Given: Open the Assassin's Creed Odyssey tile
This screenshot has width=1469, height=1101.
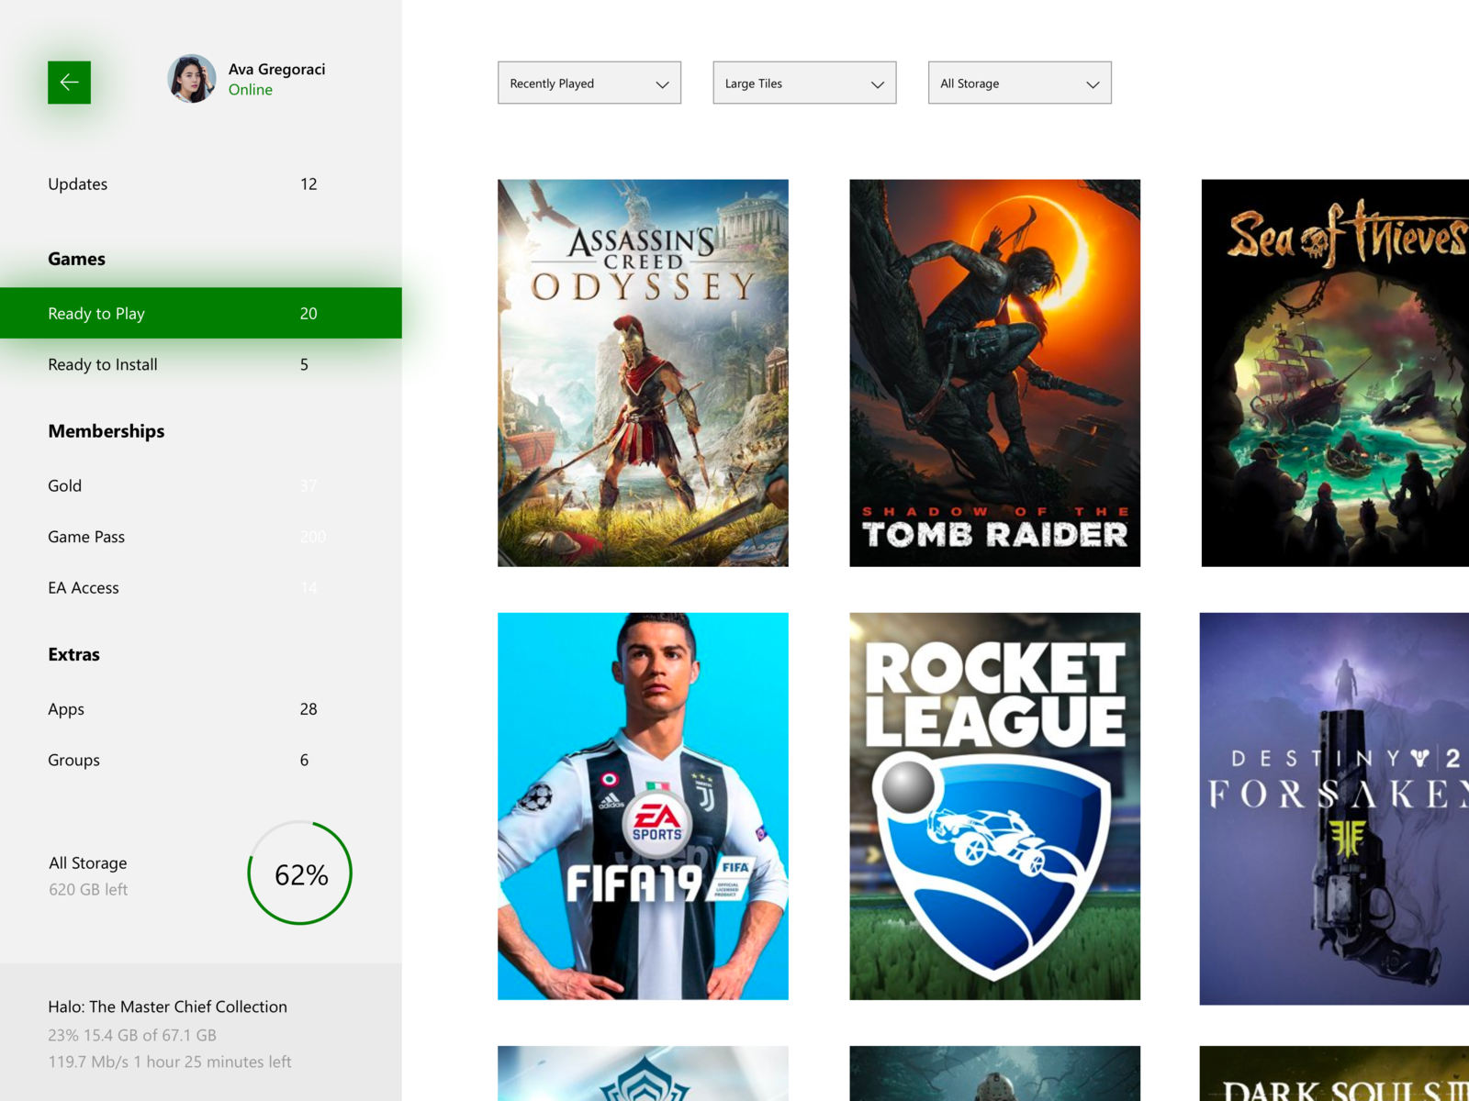Looking at the screenshot, I should pos(642,373).
